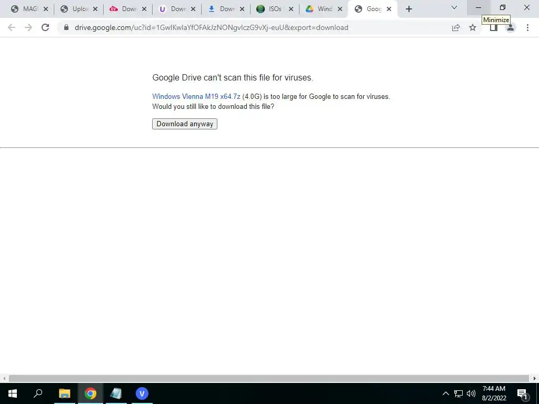Image resolution: width=539 pixels, height=404 pixels.
Task: Click the scrollbar left arrow
Action: 4,379
